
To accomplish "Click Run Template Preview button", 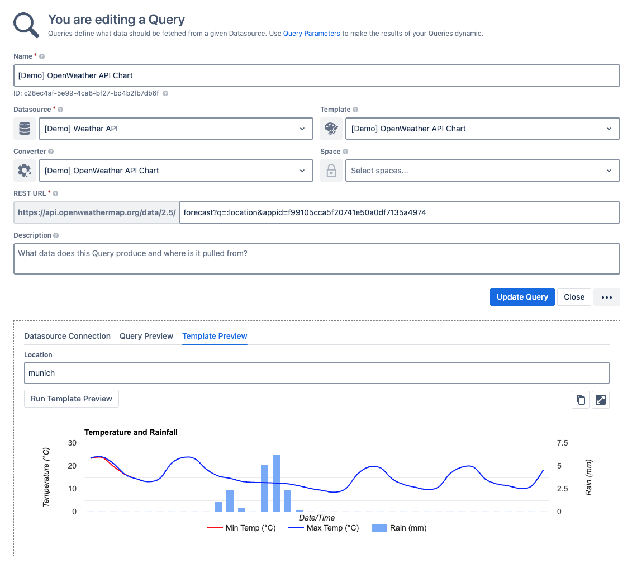I will click(x=72, y=399).
